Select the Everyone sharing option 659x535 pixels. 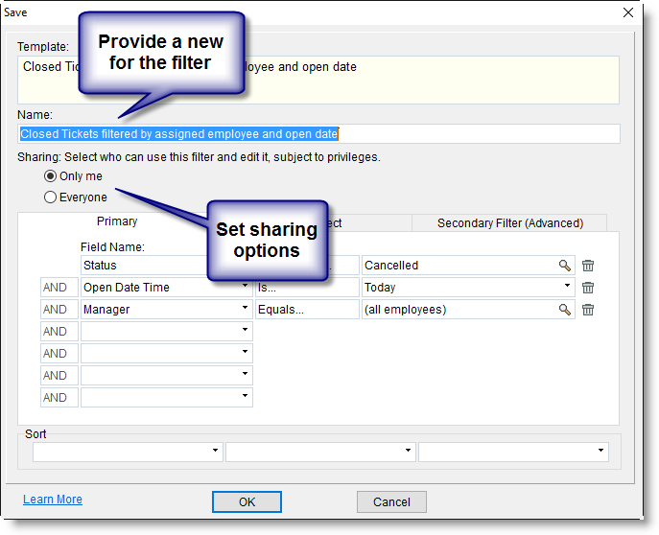(x=51, y=198)
